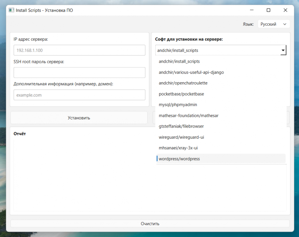
Task: Click the SSH root password field
Action: (79, 73)
